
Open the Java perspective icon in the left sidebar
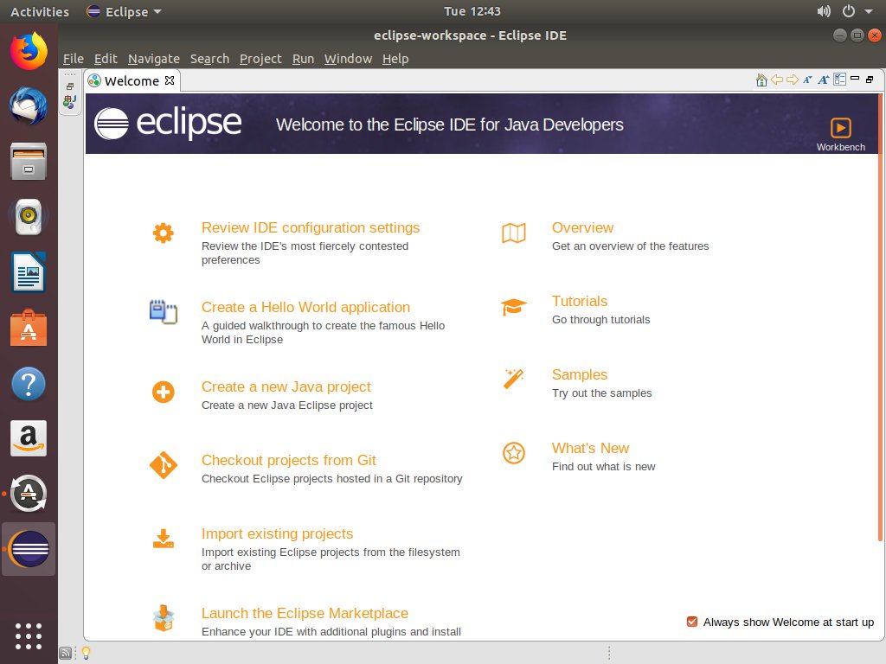[70, 100]
